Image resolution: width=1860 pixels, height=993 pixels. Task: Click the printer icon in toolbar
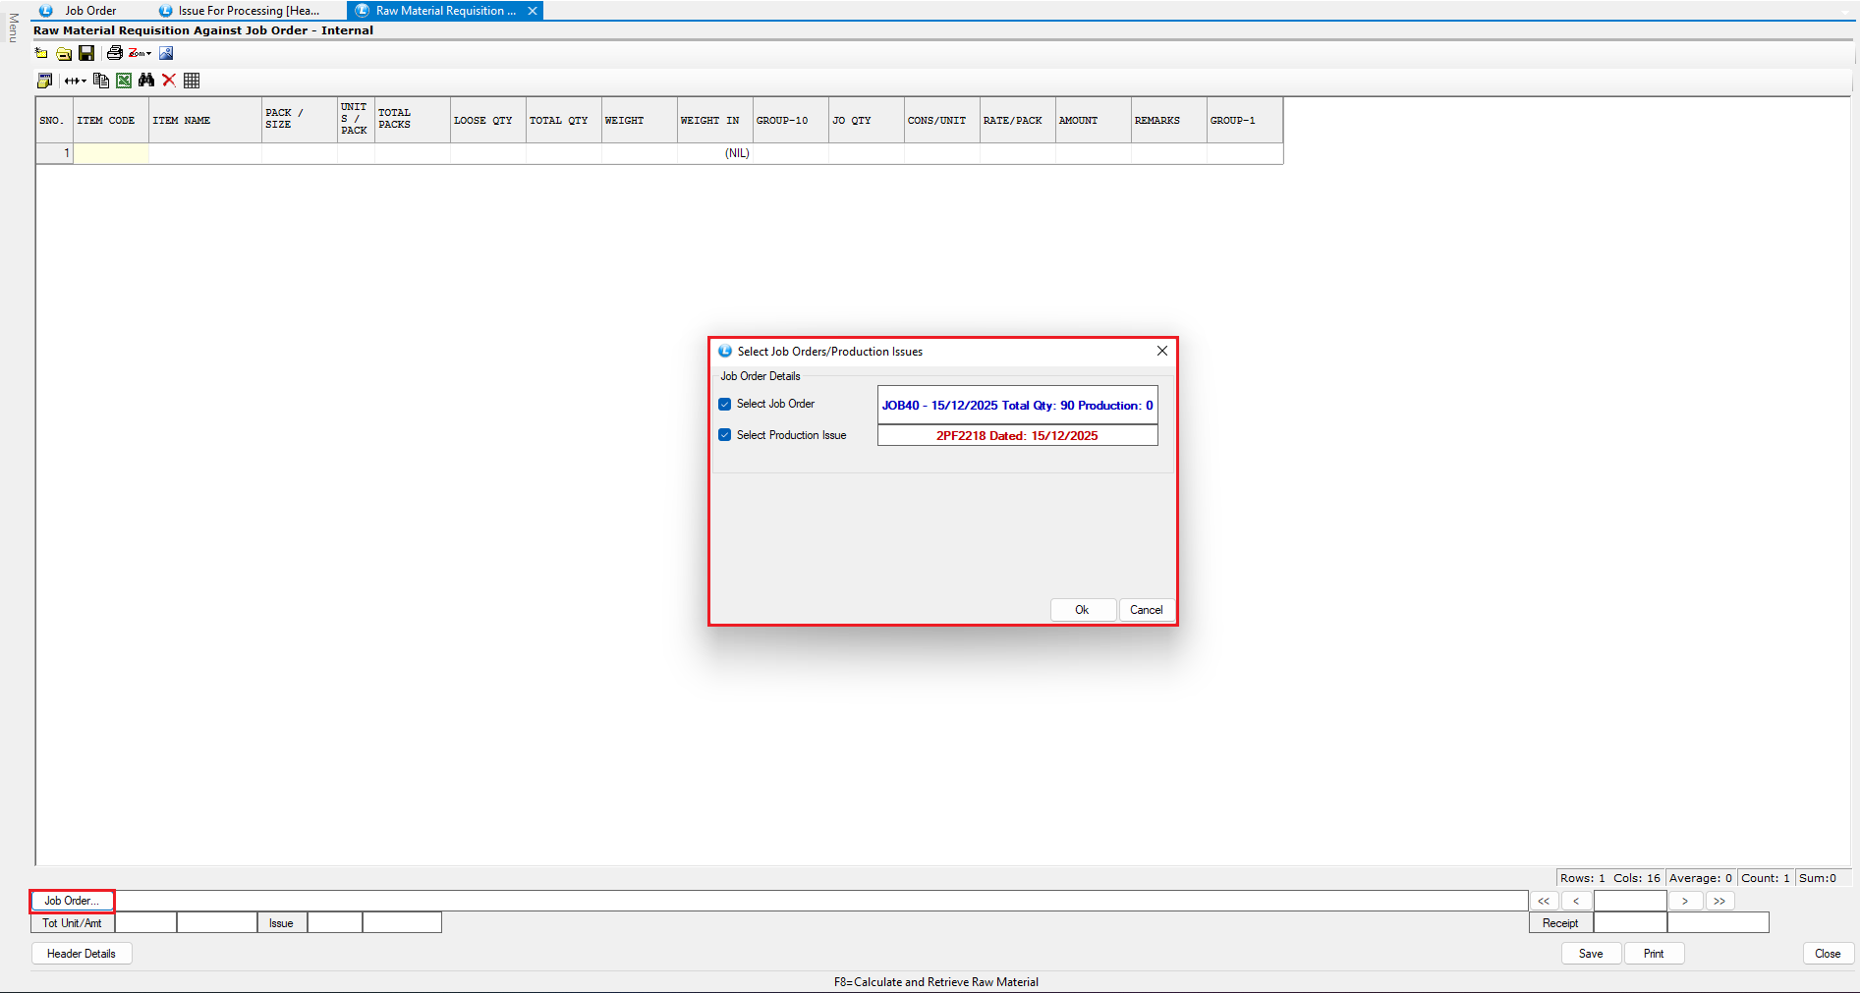coord(114,53)
